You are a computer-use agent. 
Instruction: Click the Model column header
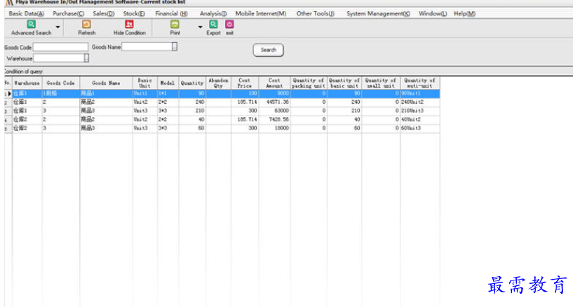click(168, 83)
